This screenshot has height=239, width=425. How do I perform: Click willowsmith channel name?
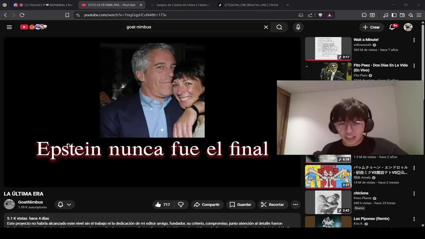click(362, 45)
